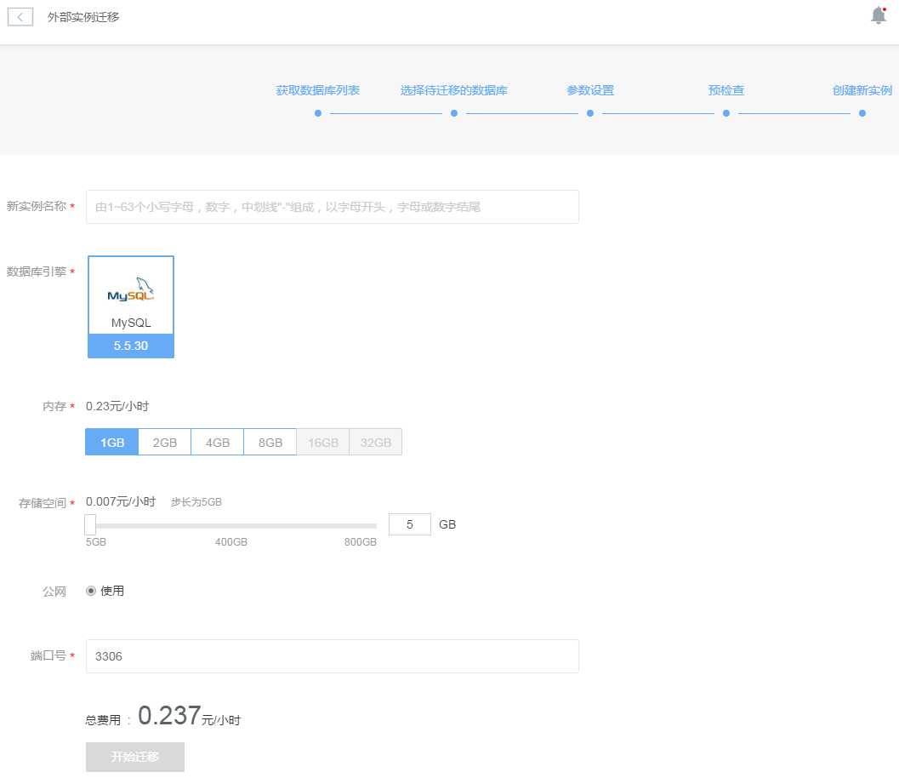Click the storage size box showing 5 GB
Screen dimensions: 899x778
[x=409, y=524]
